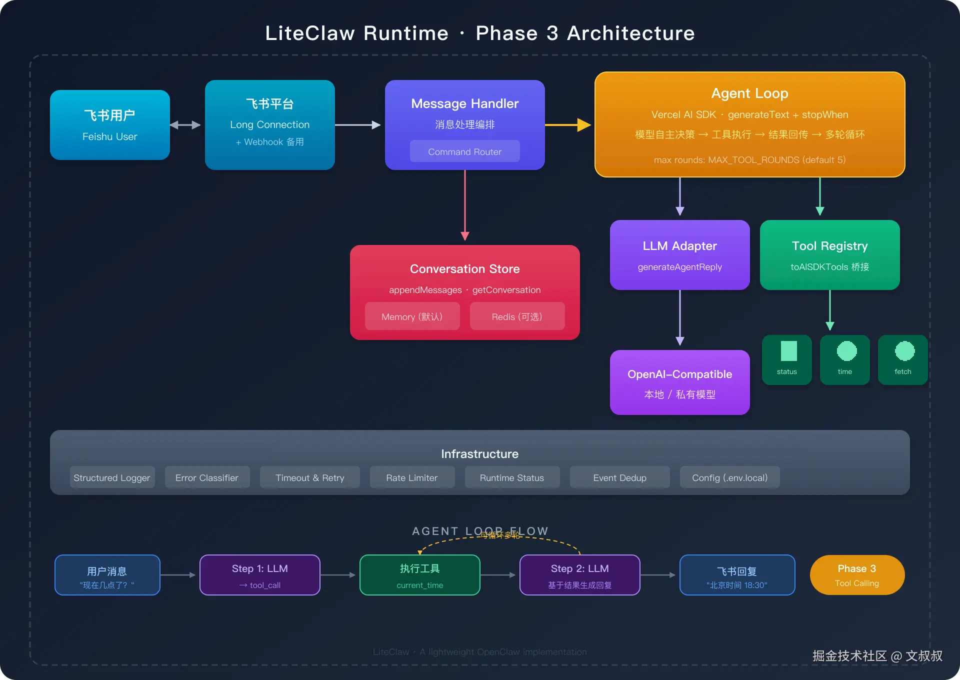Select the Structured Logger item

pos(112,477)
